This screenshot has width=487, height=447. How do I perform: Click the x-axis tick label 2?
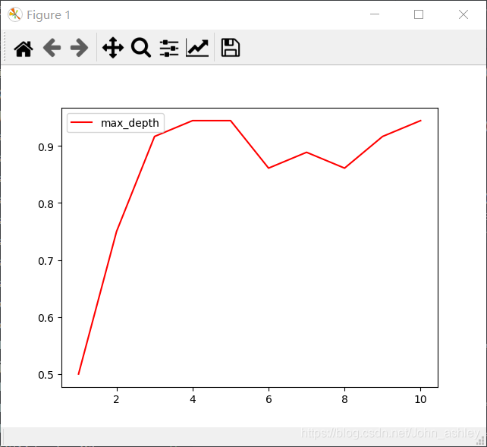pos(116,399)
